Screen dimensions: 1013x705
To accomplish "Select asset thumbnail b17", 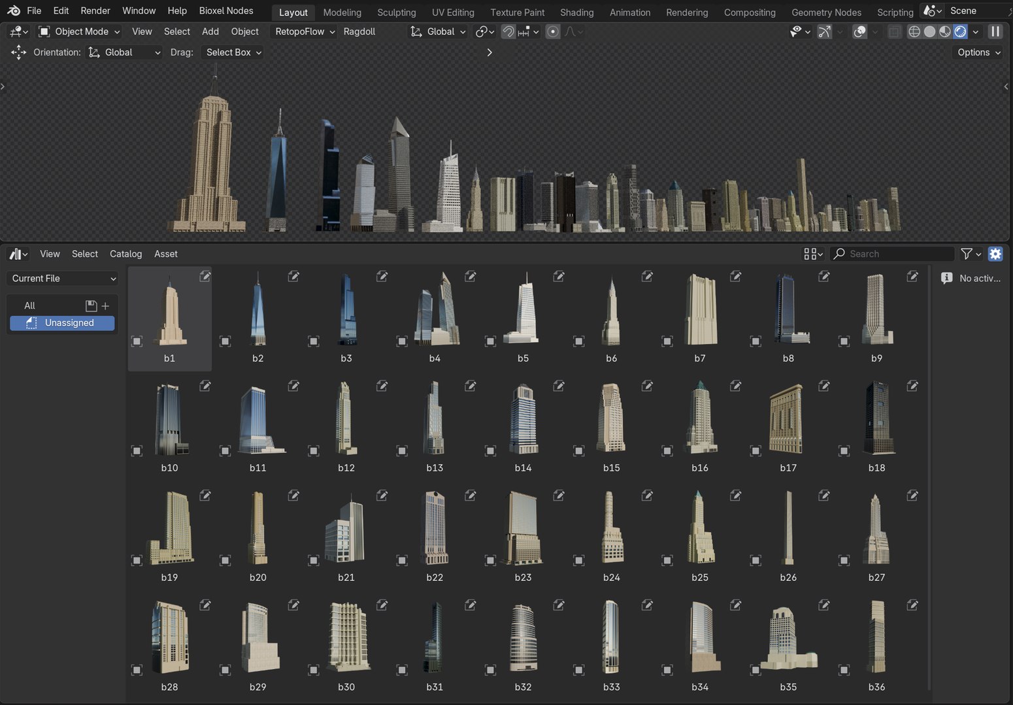I will [x=788, y=427].
